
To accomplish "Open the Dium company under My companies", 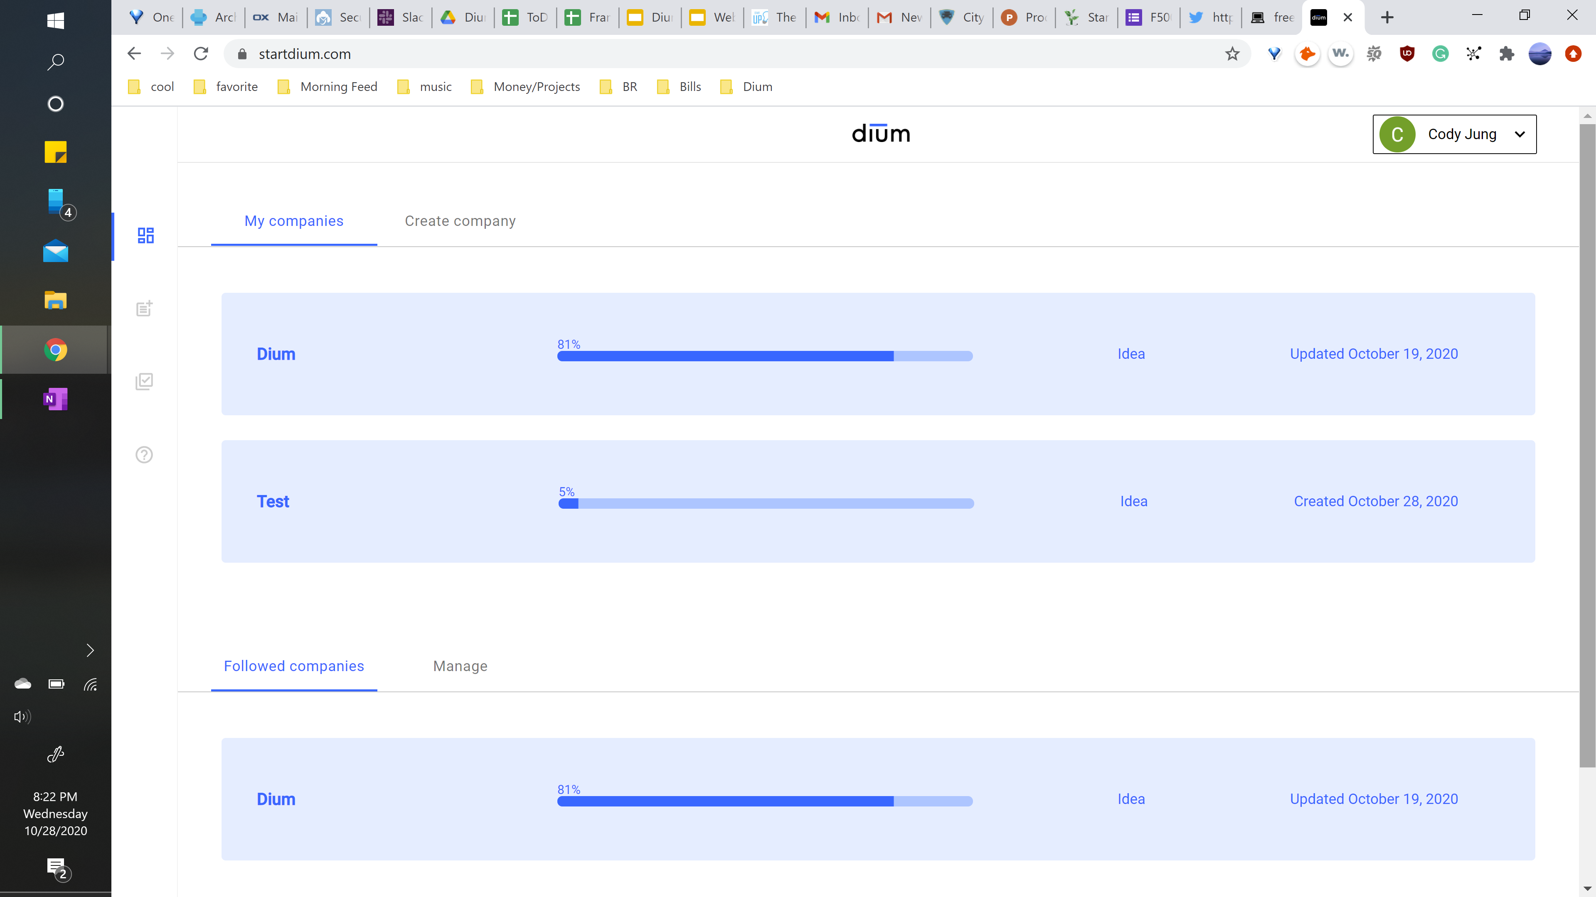I will click(276, 354).
